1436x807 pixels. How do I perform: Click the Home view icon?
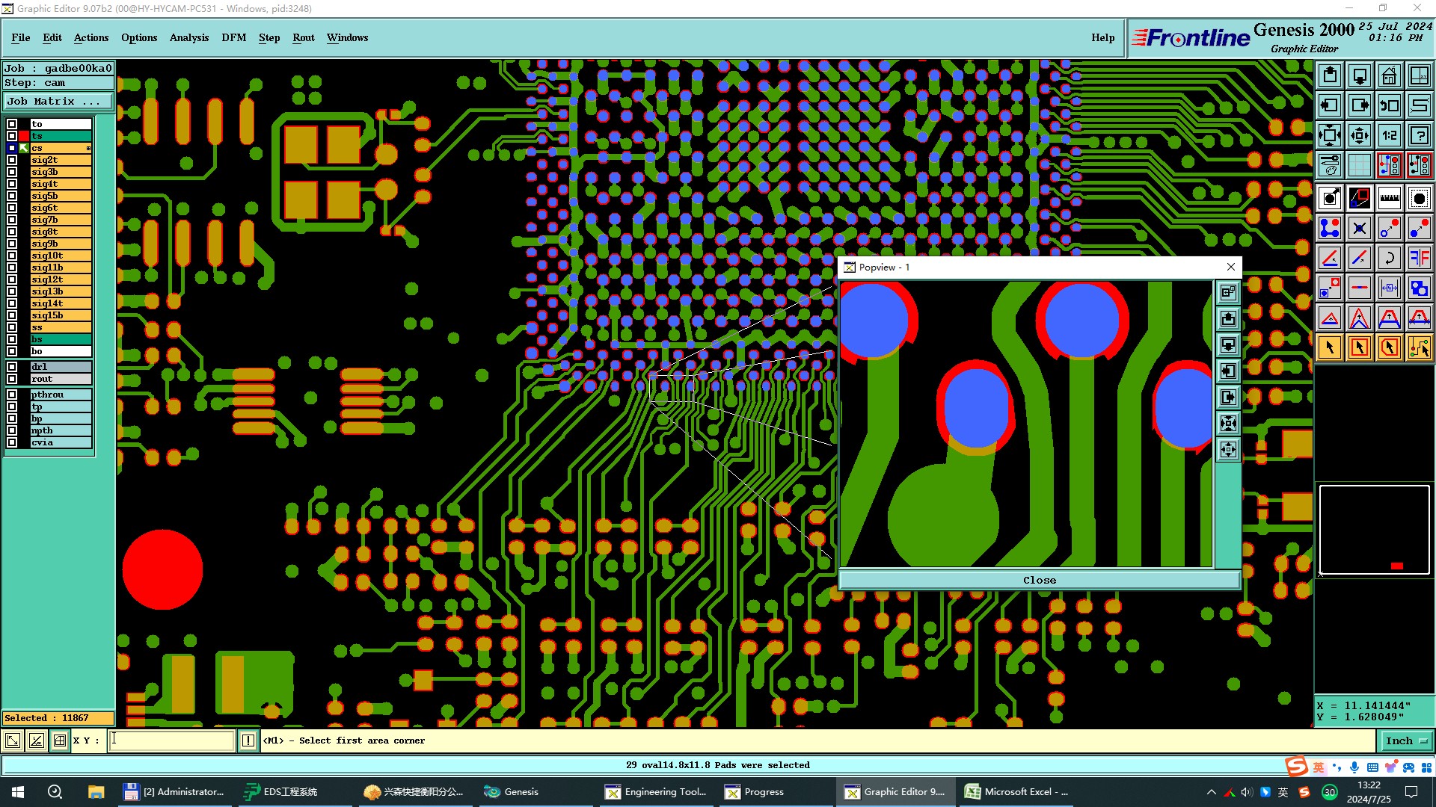coord(1389,75)
